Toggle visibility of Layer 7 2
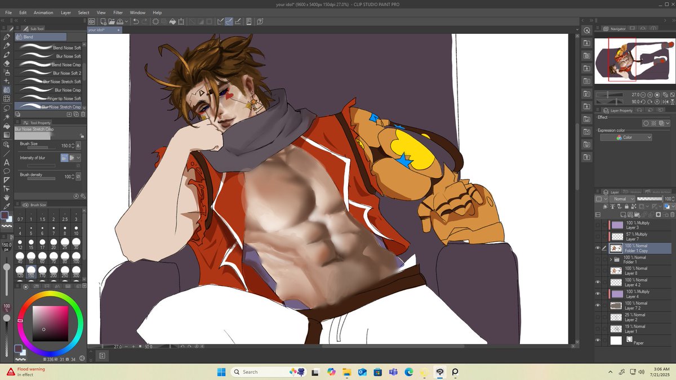The image size is (676, 380). (598, 306)
